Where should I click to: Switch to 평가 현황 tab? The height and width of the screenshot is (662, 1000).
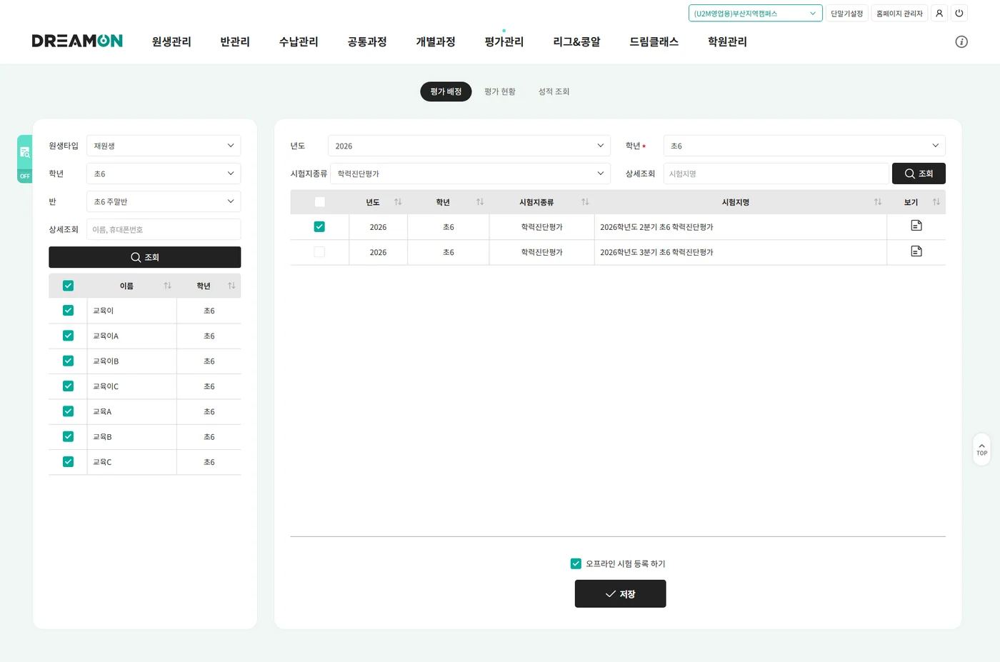tap(500, 91)
